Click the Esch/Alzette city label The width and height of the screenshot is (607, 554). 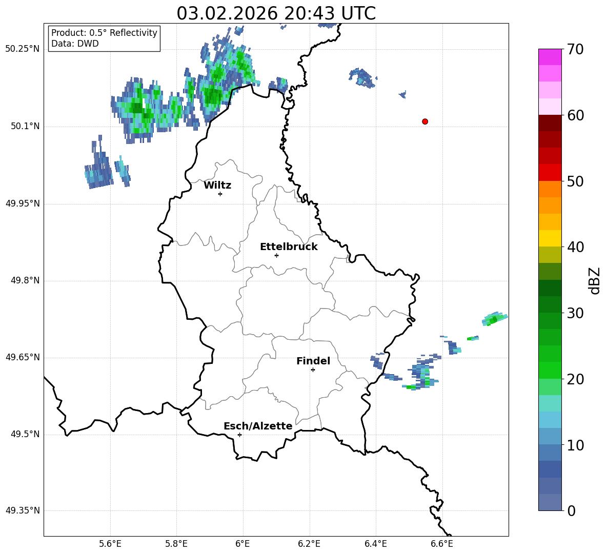258,426
